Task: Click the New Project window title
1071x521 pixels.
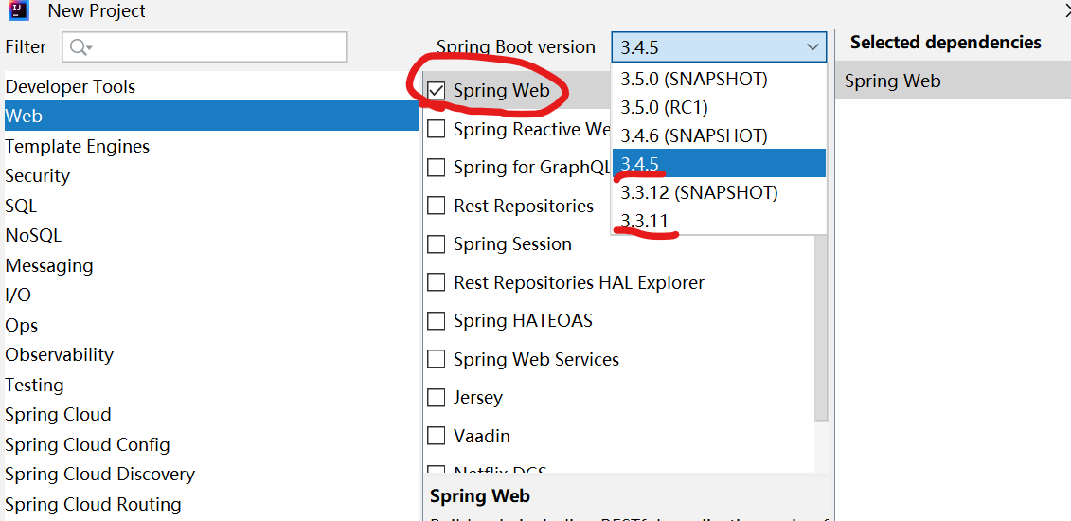Action: [97, 11]
